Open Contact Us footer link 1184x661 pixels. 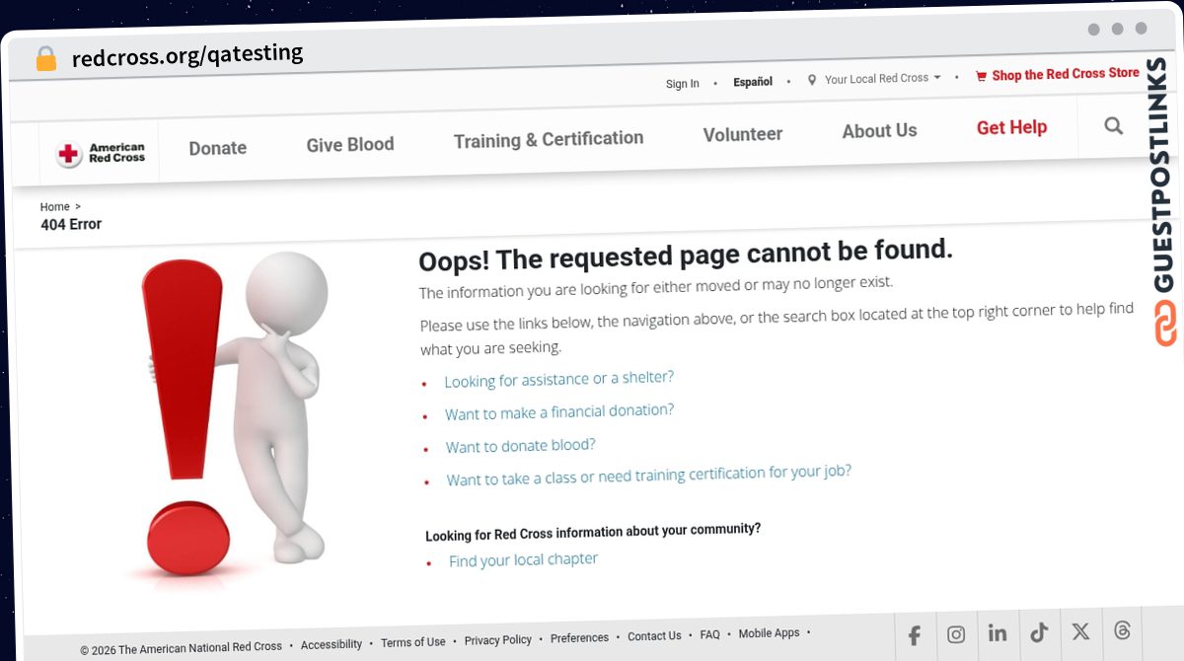click(654, 636)
